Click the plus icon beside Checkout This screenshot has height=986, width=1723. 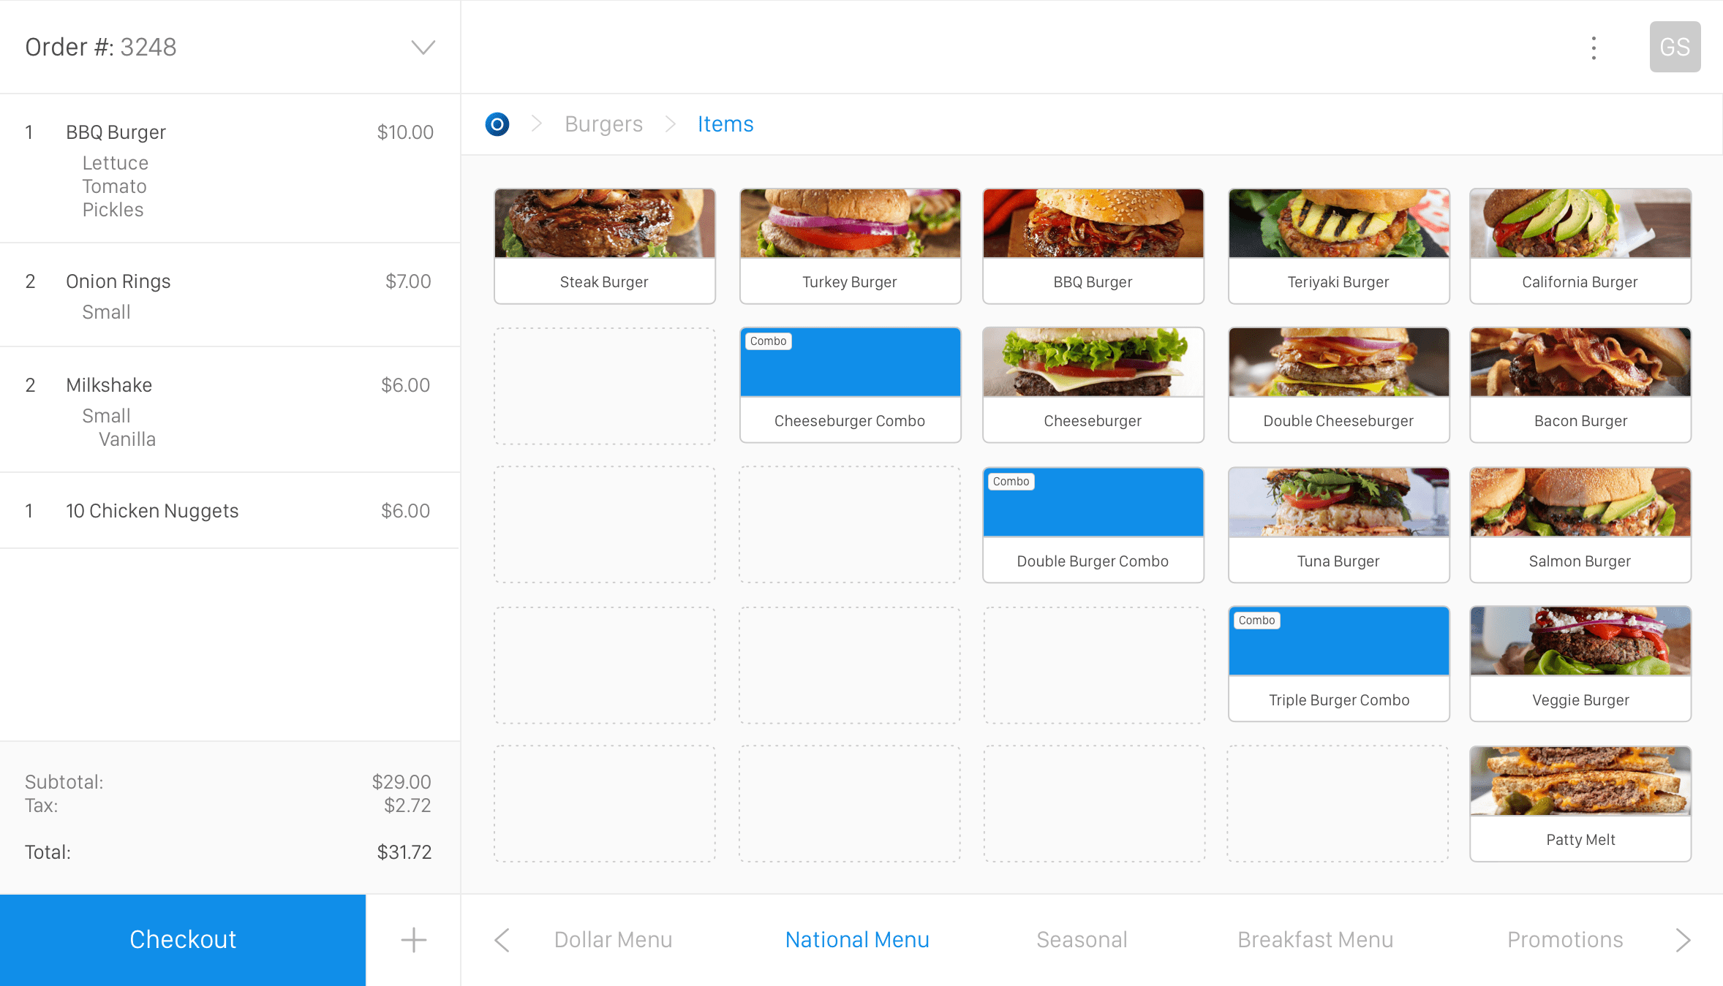(x=413, y=940)
